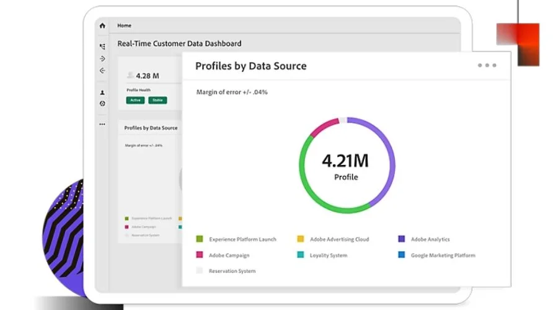Click the pink Adobe Campaign swatch in front panel

200,255
